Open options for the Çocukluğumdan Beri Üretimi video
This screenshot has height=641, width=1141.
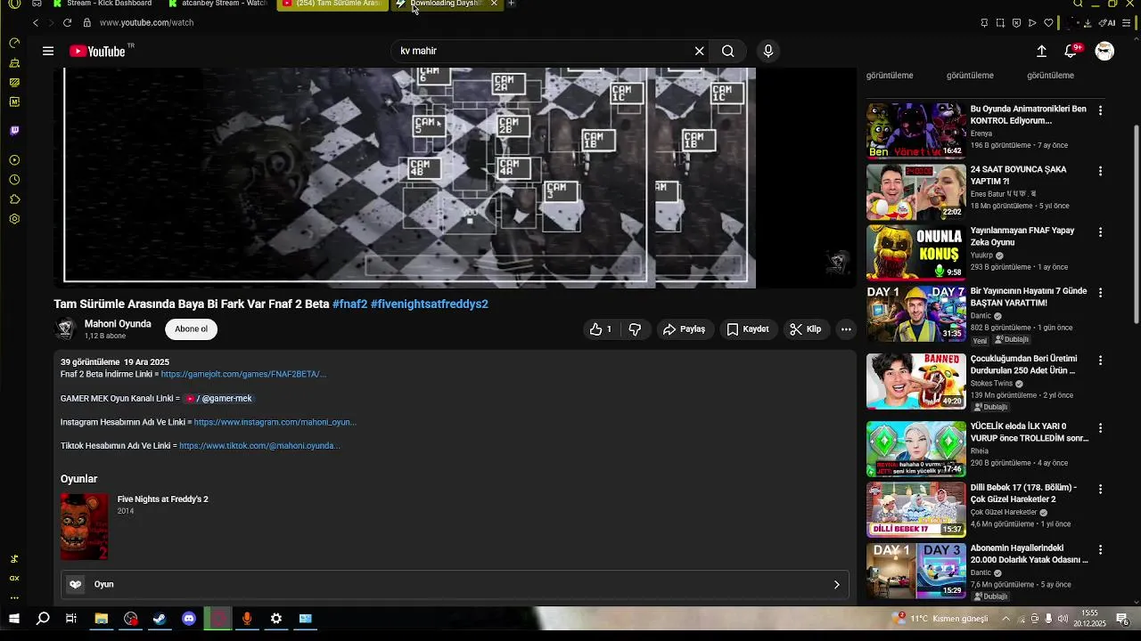click(1100, 361)
